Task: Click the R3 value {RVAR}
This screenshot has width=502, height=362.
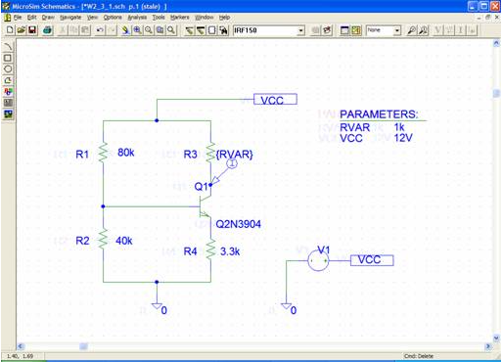Action: click(234, 155)
